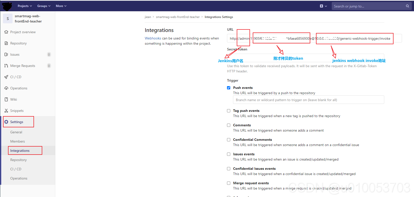Open the Groups dropdown menu
The image size is (414, 197).
point(44,6)
